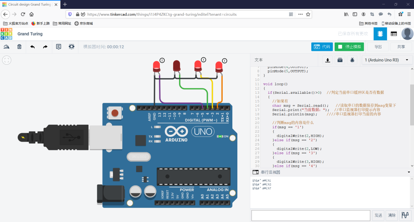Toggle the browser sidebar icon
Viewport: 414px width, 222px height.
(355, 14)
